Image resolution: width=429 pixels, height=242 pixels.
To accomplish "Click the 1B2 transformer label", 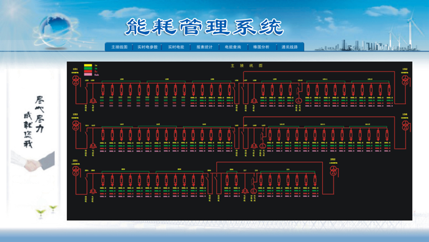I will [x=405, y=69].
